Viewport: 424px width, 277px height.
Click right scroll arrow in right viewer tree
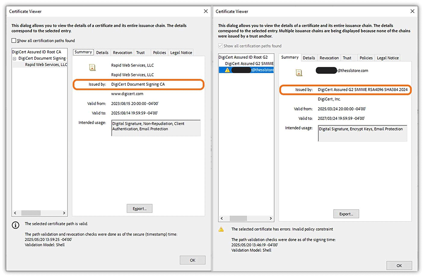pyautogui.click(x=271, y=218)
